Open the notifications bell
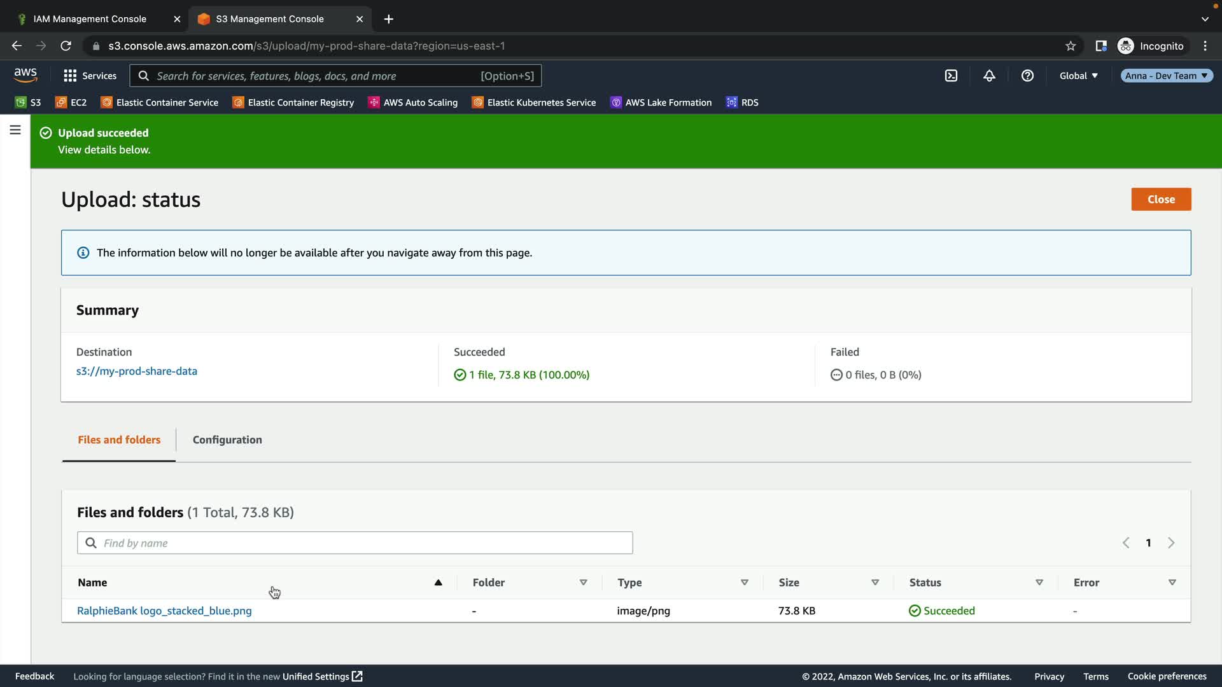This screenshot has width=1222, height=687. click(989, 76)
